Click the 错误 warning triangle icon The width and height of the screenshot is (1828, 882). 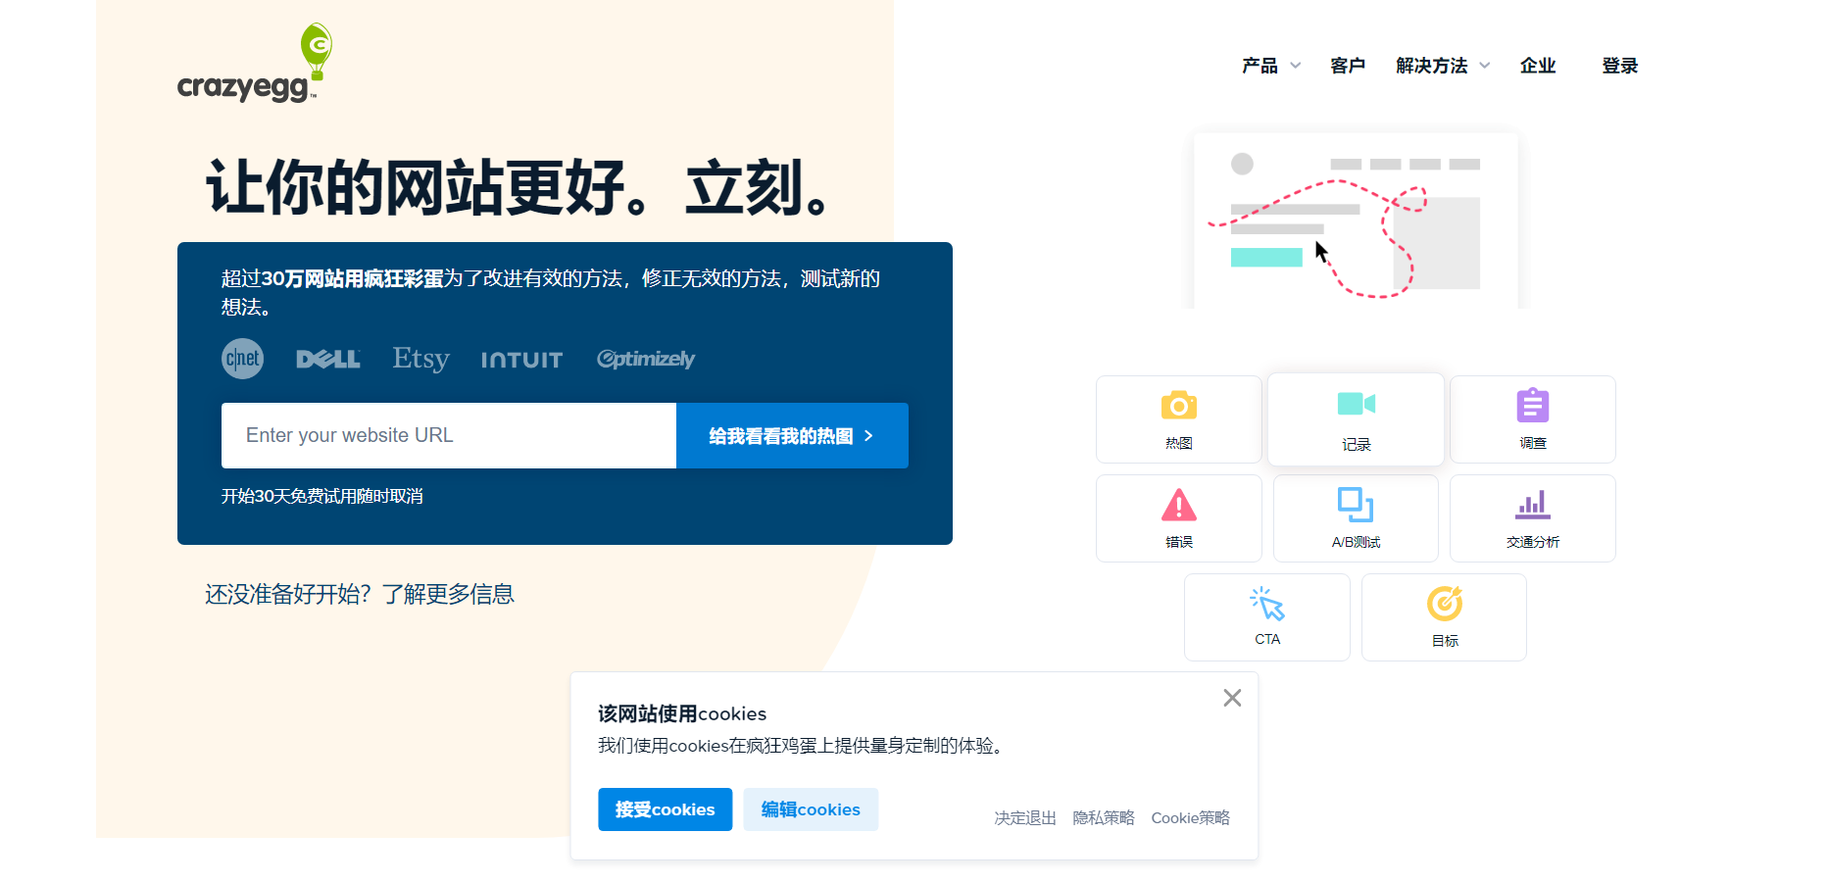point(1178,505)
